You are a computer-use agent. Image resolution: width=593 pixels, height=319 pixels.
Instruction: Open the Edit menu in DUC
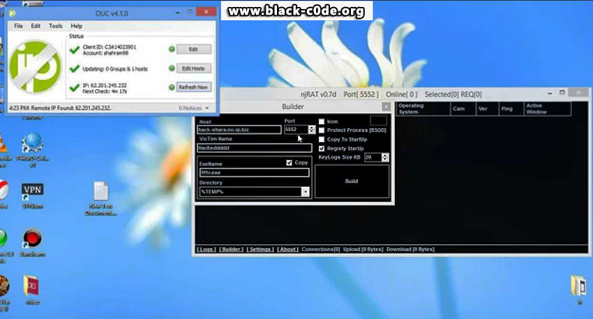click(x=36, y=26)
